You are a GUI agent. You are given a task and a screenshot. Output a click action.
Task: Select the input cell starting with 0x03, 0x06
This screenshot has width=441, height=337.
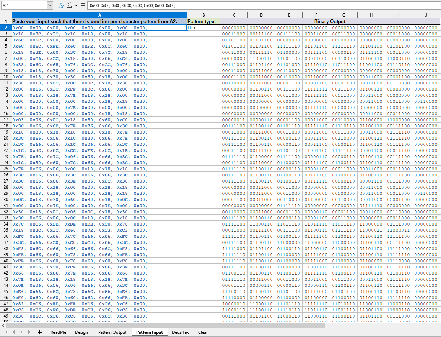click(x=99, y=119)
